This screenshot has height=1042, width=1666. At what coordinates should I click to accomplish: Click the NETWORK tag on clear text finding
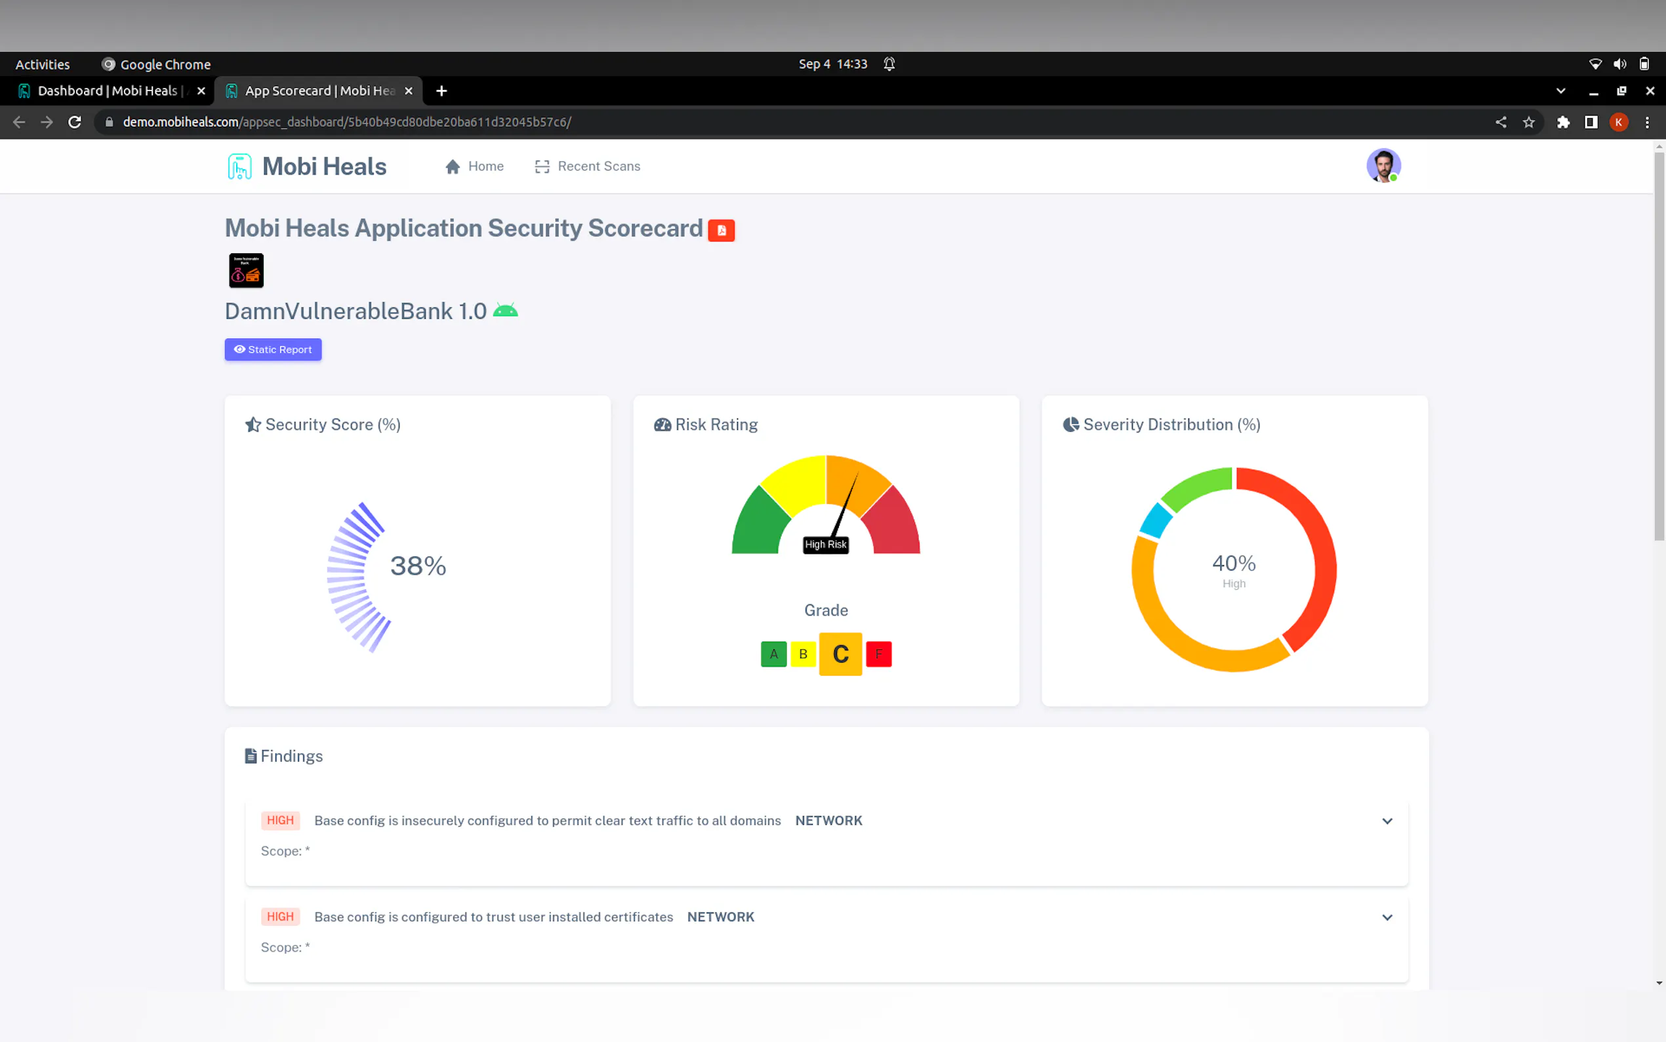click(828, 821)
